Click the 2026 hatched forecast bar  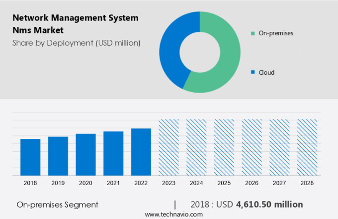tap(252, 147)
